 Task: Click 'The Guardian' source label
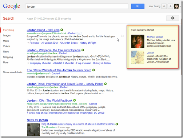(x=48, y=127)
